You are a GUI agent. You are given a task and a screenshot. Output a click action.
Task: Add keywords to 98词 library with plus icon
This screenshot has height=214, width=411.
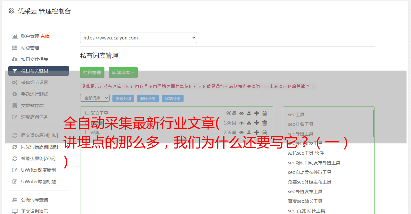[x=257, y=113]
